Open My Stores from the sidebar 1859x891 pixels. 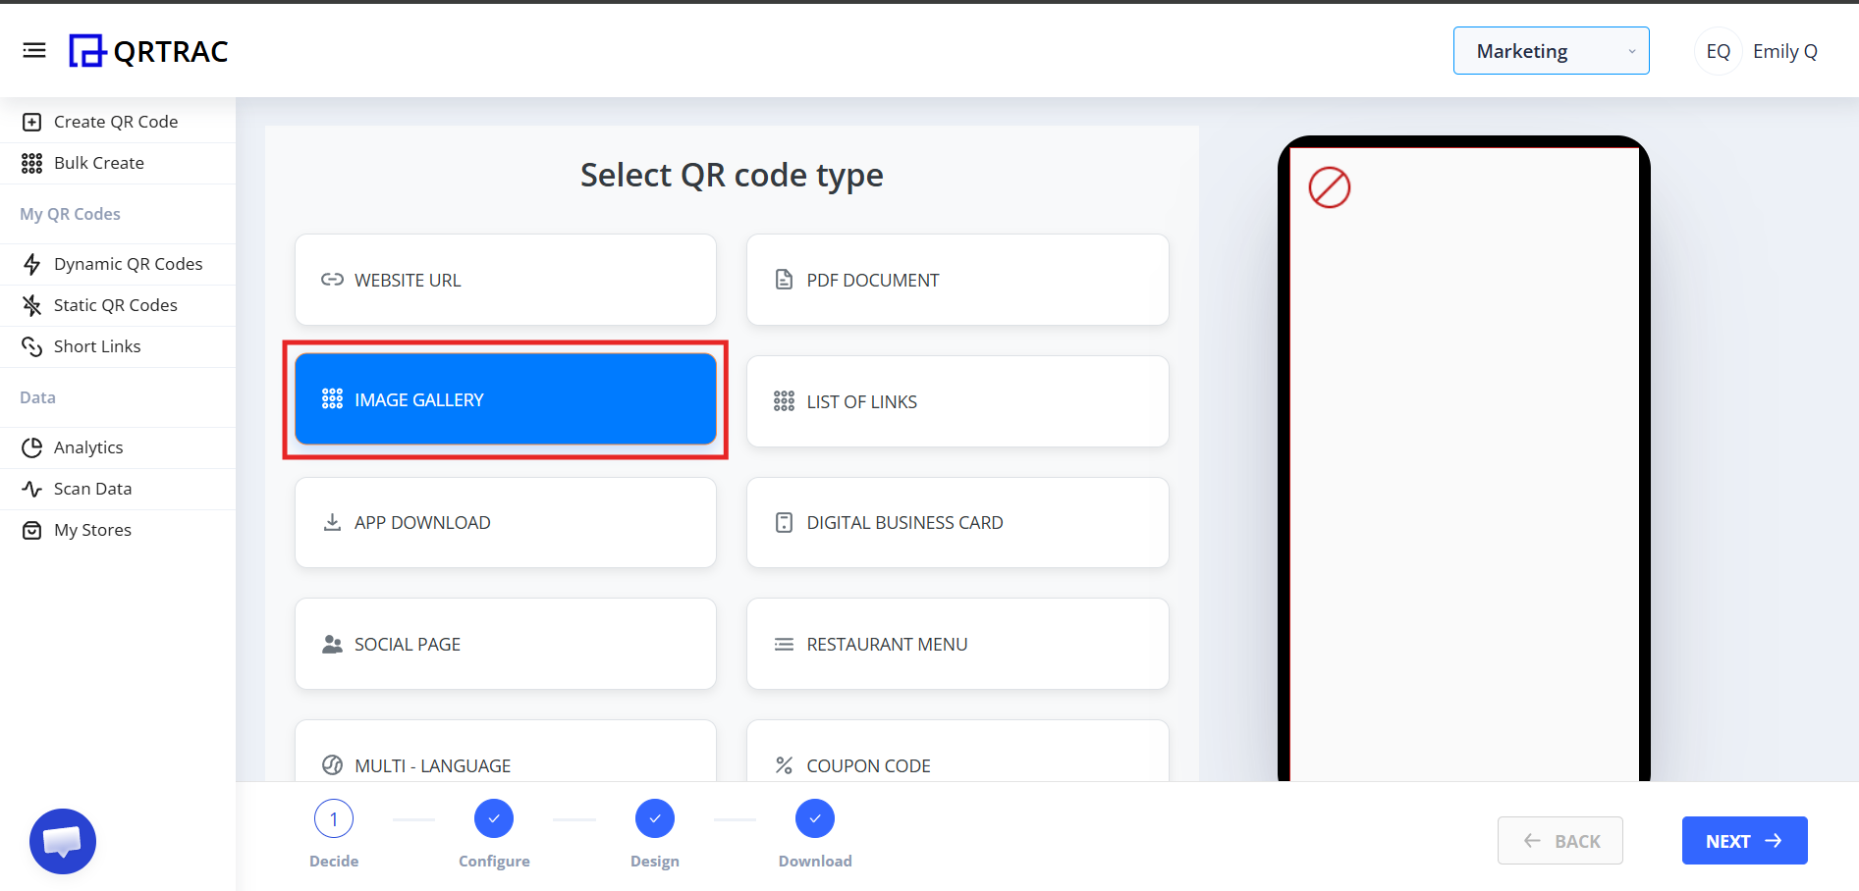point(91,529)
